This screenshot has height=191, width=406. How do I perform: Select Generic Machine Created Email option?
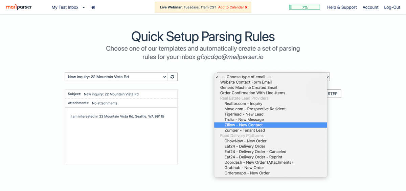click(271, 87)
